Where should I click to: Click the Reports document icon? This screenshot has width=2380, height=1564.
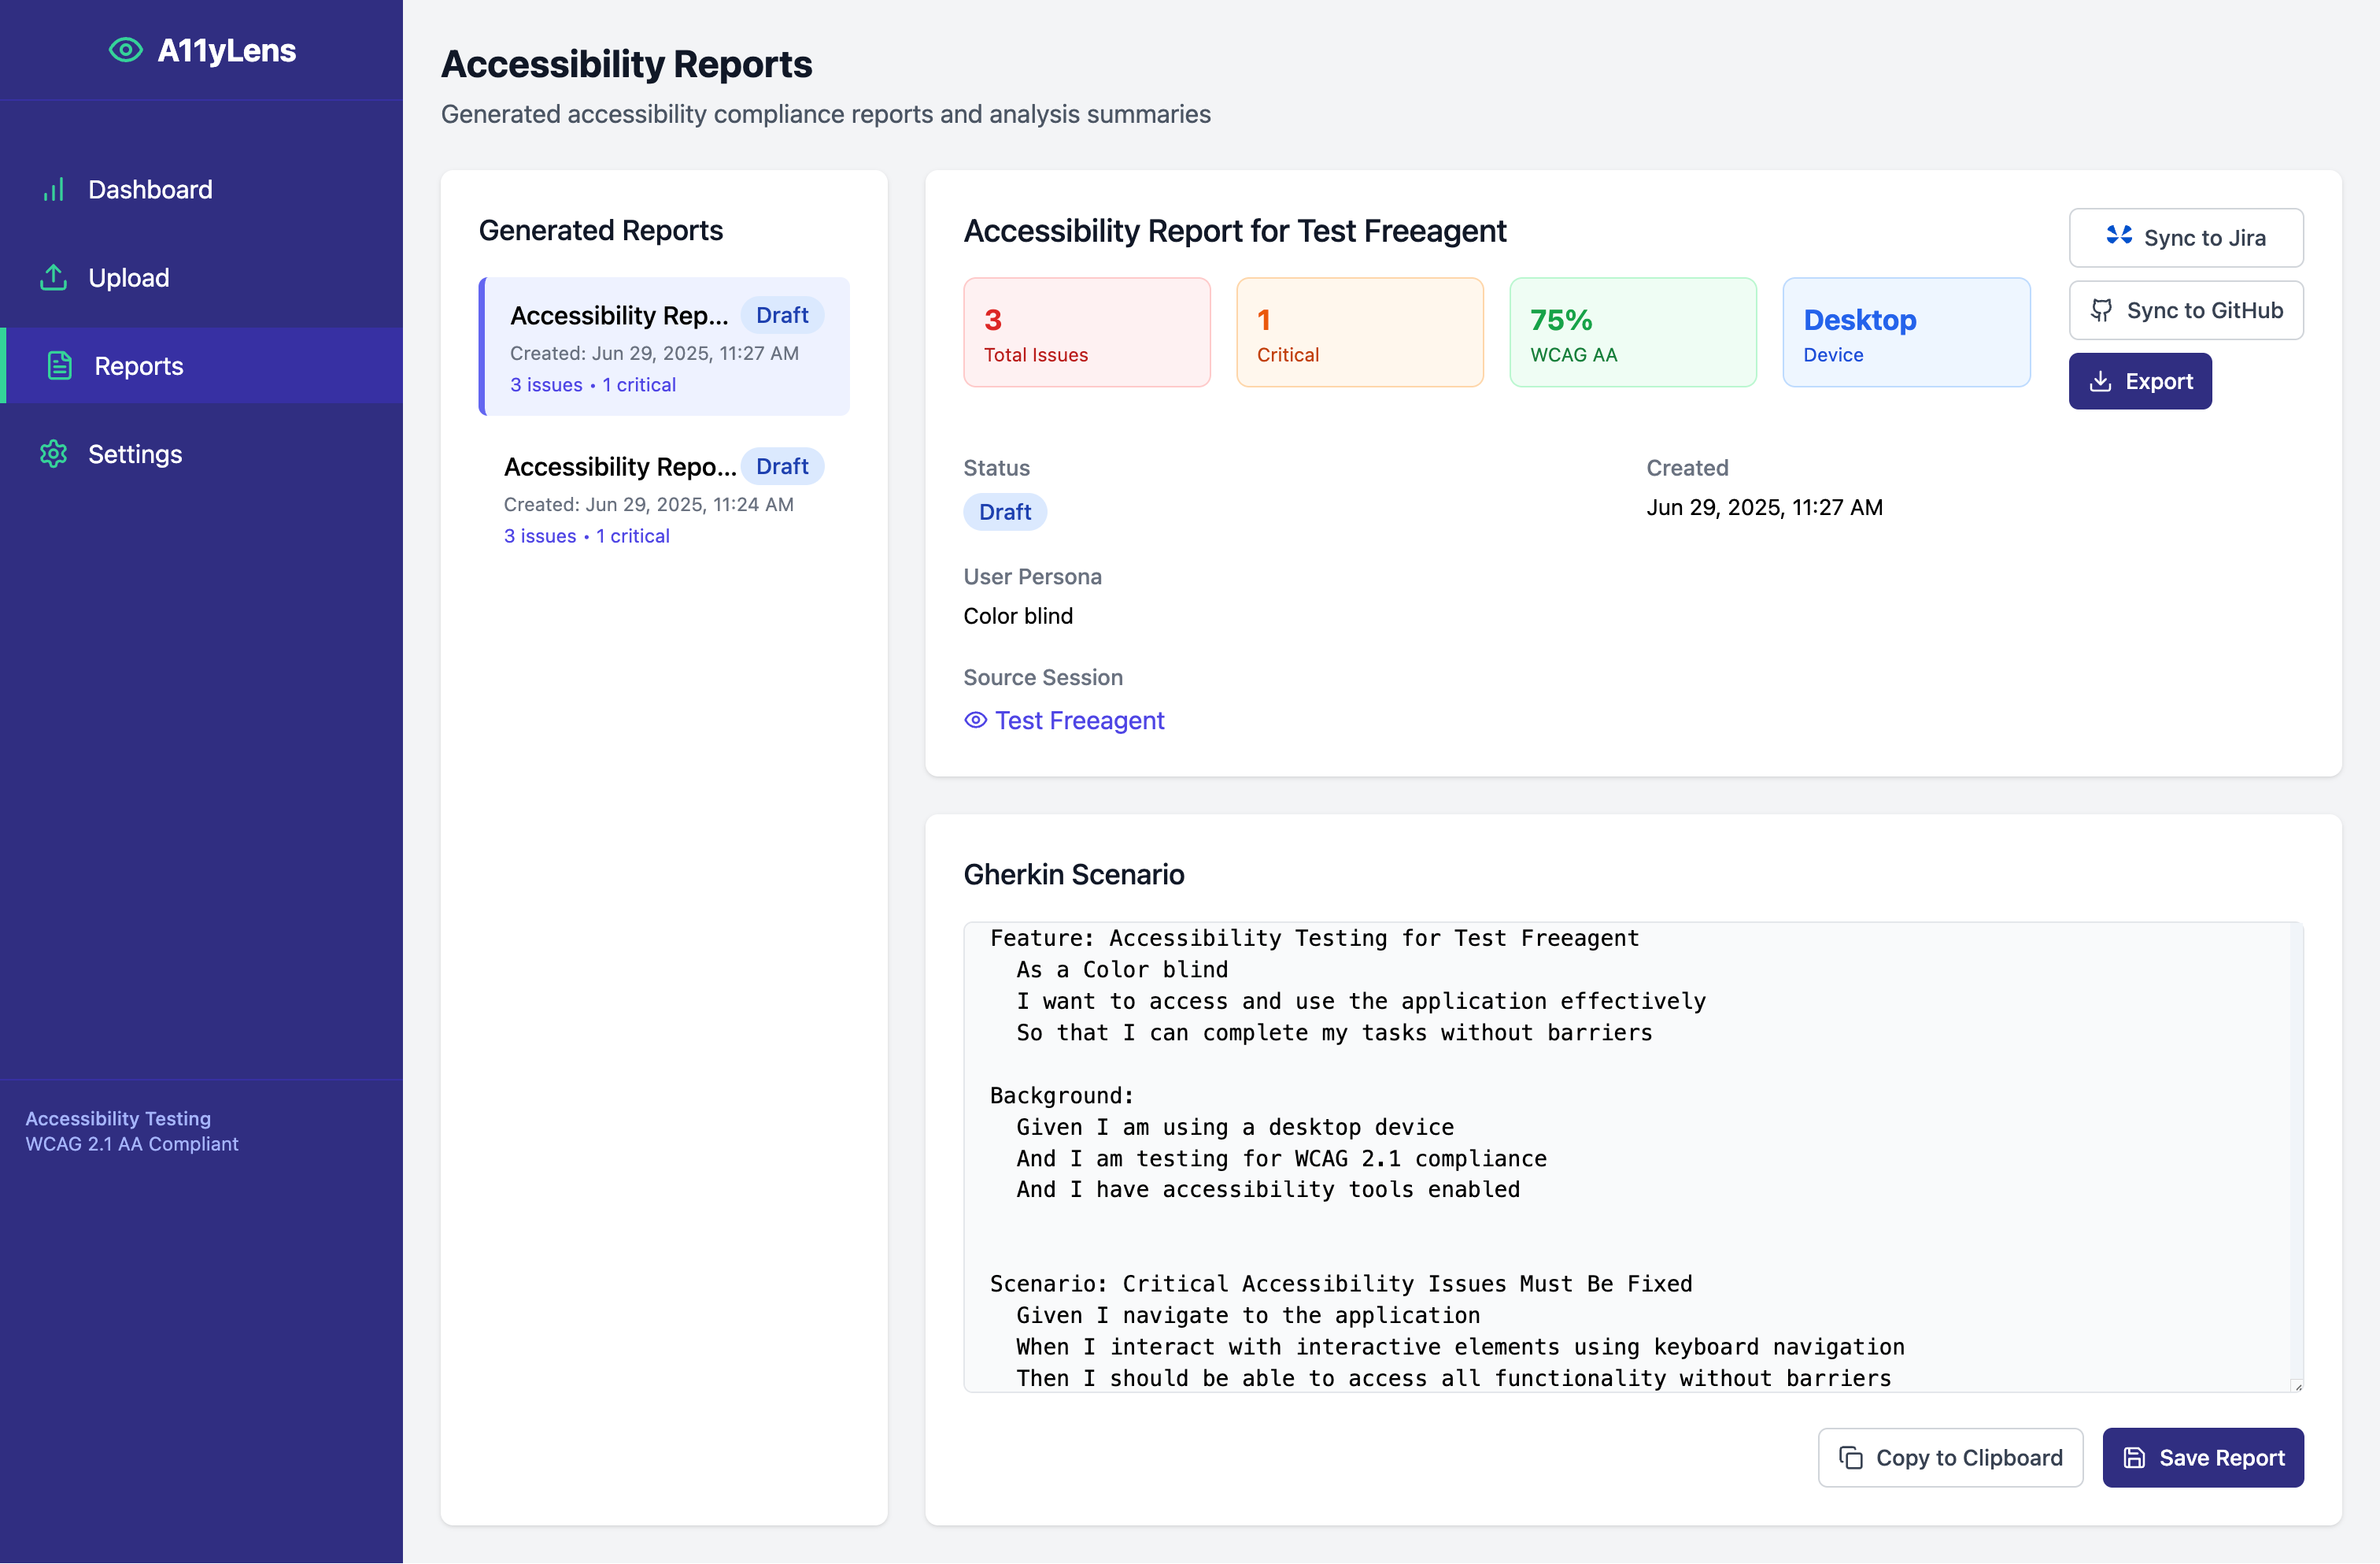[x=60, y=365]
